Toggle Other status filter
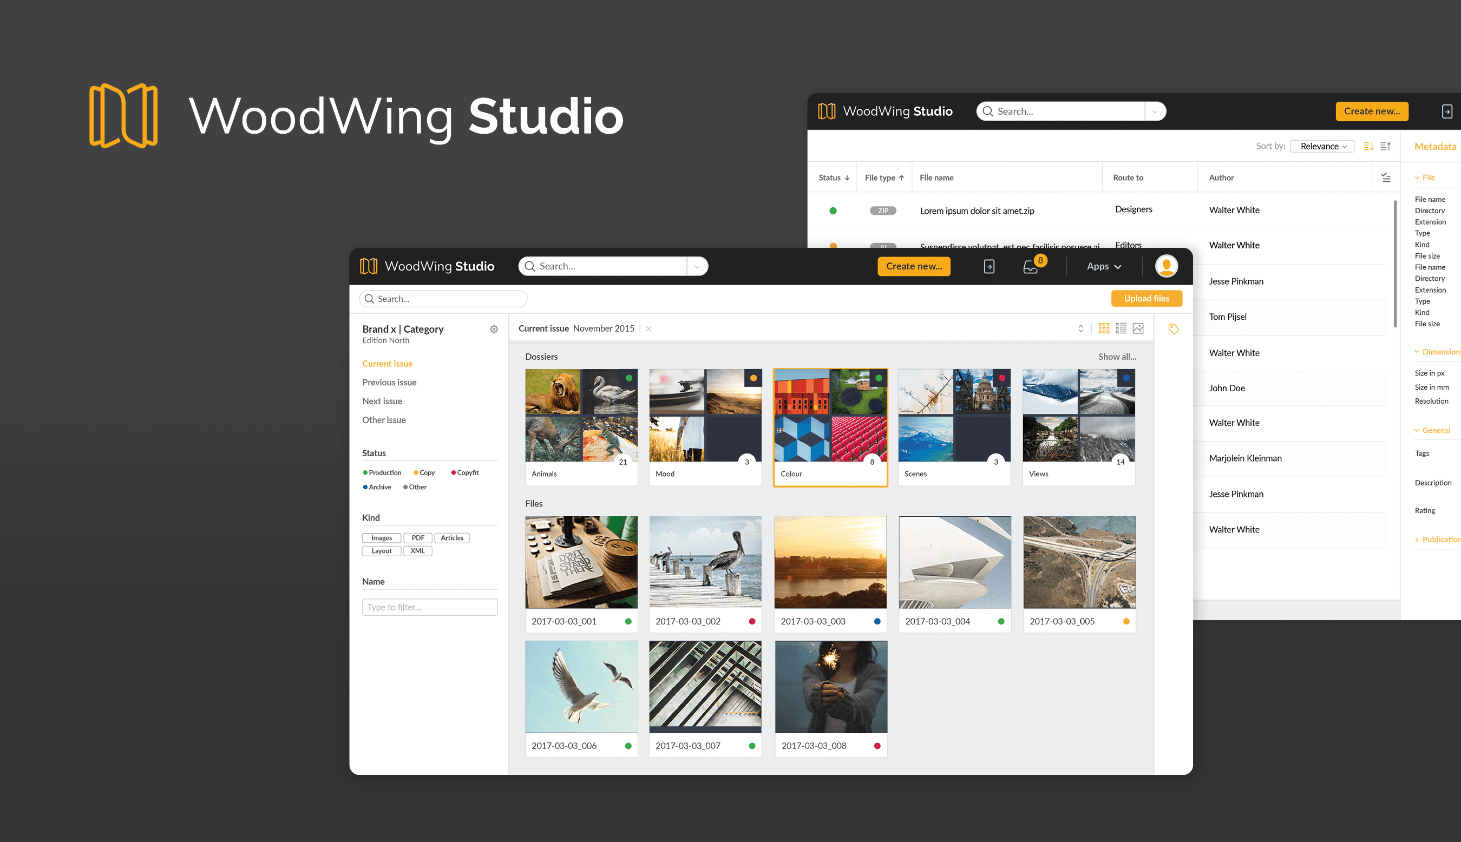 coord(415,487)
